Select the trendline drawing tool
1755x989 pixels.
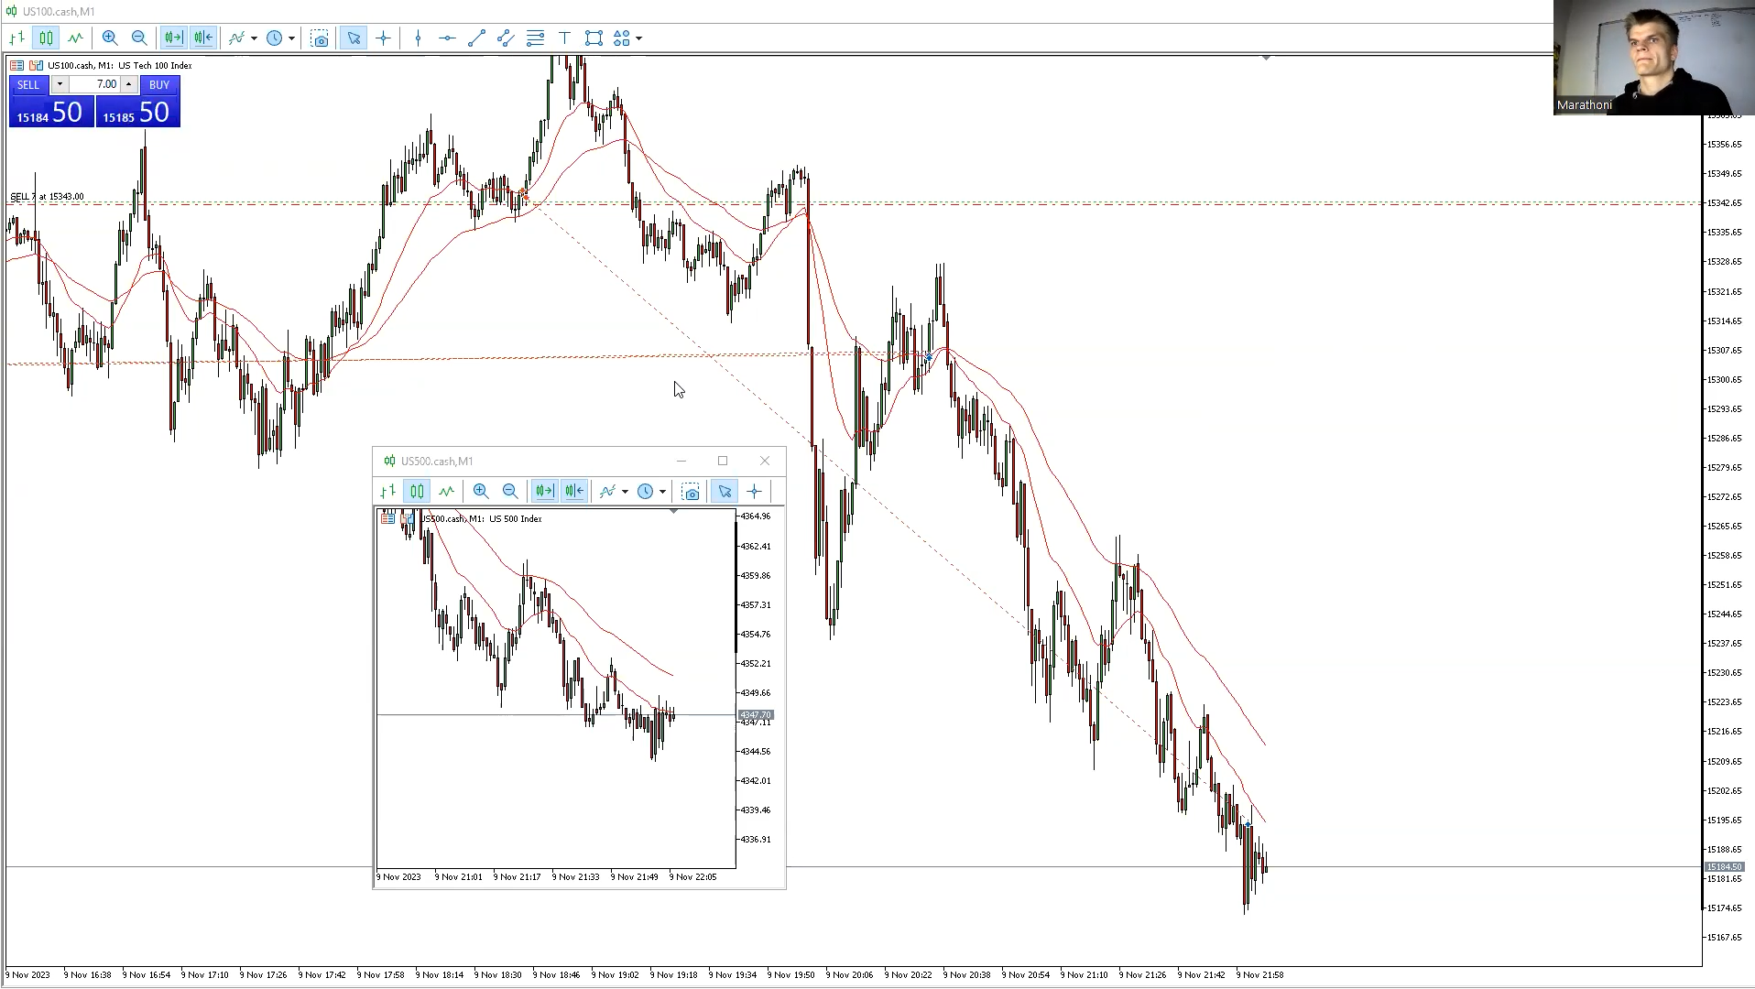(475, 38)
